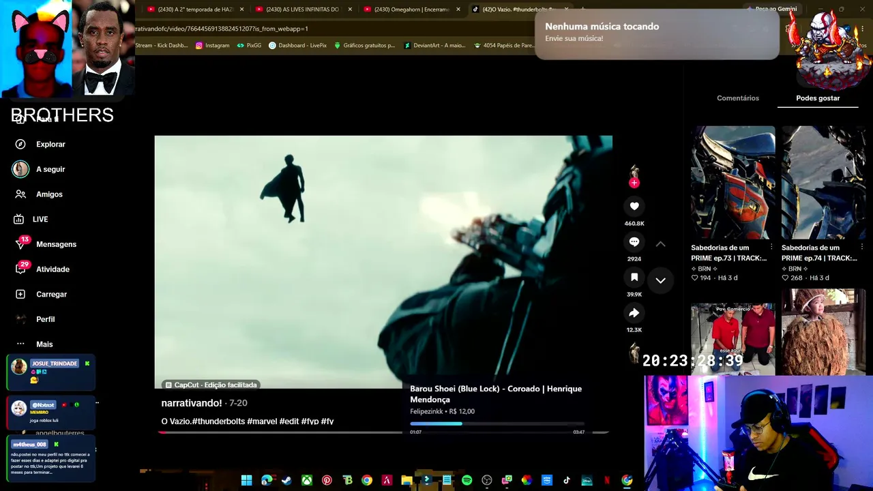873x491 pixels.
Task: Switch to the Podes gostar tab
Action: [818, 98]
